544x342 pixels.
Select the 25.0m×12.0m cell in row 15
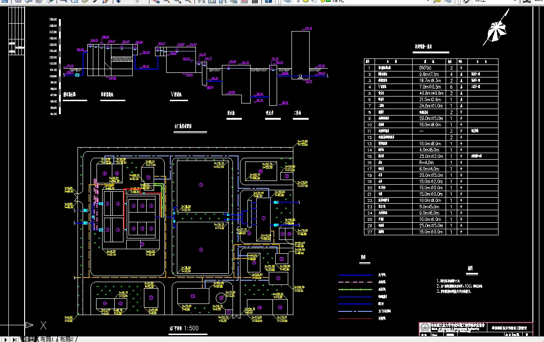pos(429,156)
